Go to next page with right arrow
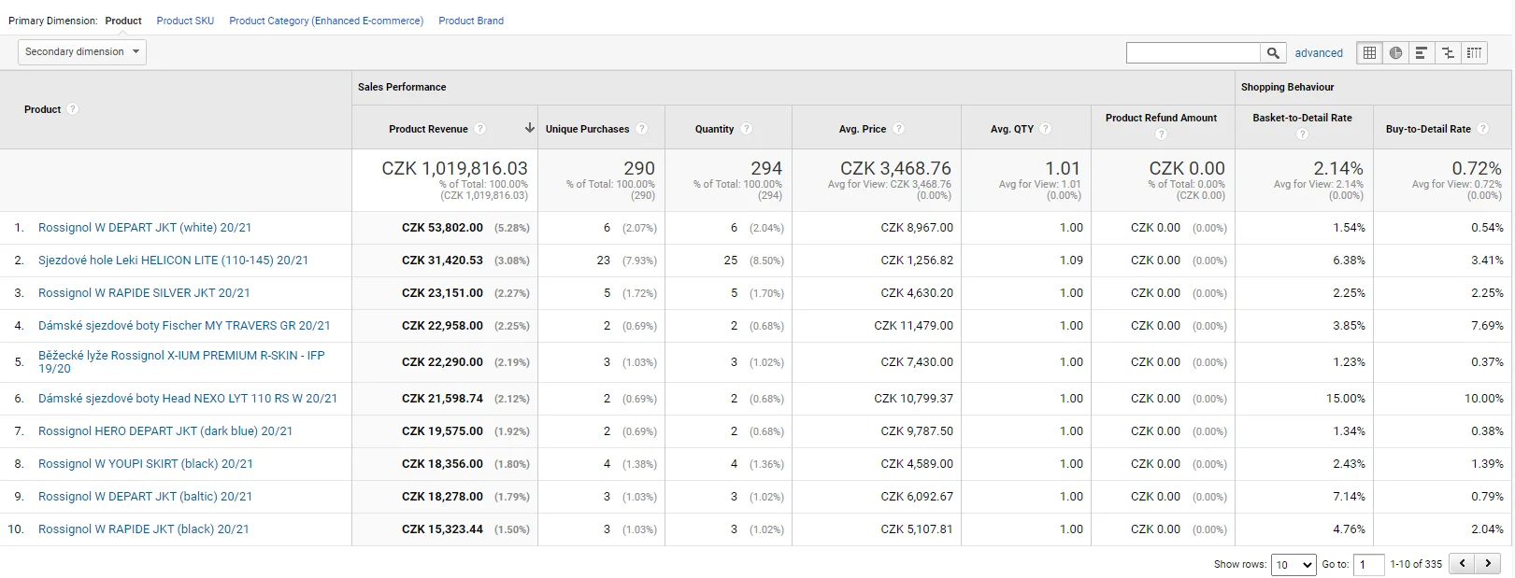This screenshot has height=578, width=1515. 1488,564
